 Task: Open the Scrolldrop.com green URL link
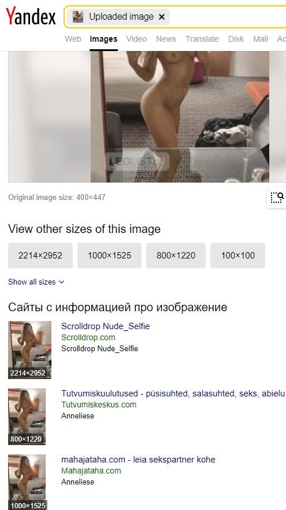(x=88, y=338)
